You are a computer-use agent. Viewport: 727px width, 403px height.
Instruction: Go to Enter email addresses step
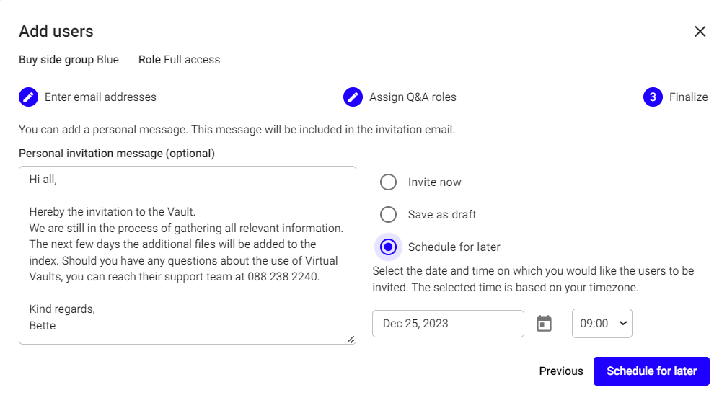click(x=100, y=97)
